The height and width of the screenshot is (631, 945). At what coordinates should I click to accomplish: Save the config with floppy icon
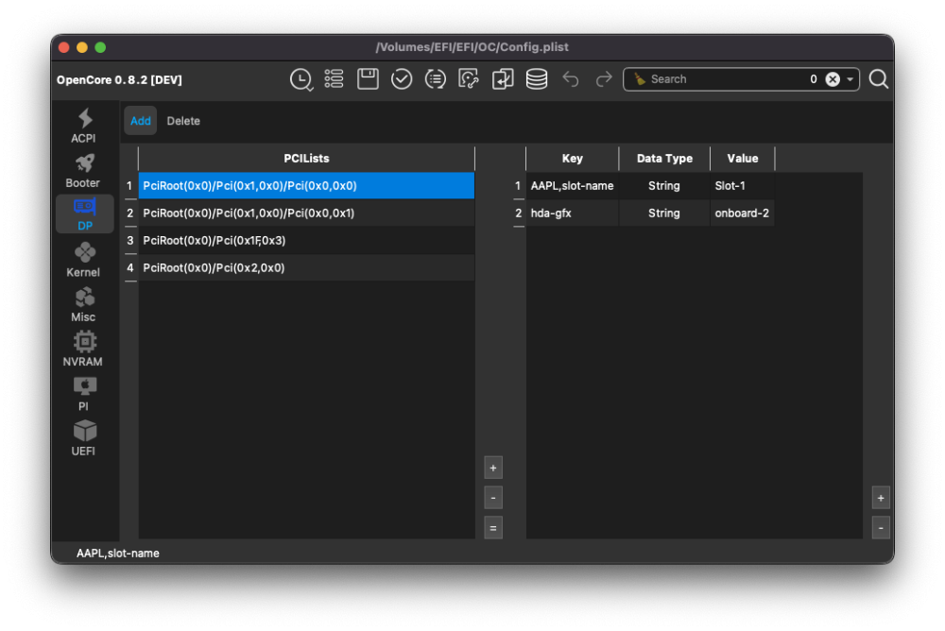368,79
